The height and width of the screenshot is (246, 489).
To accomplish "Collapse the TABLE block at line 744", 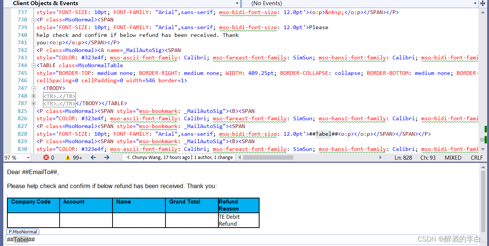I will 33,66.
